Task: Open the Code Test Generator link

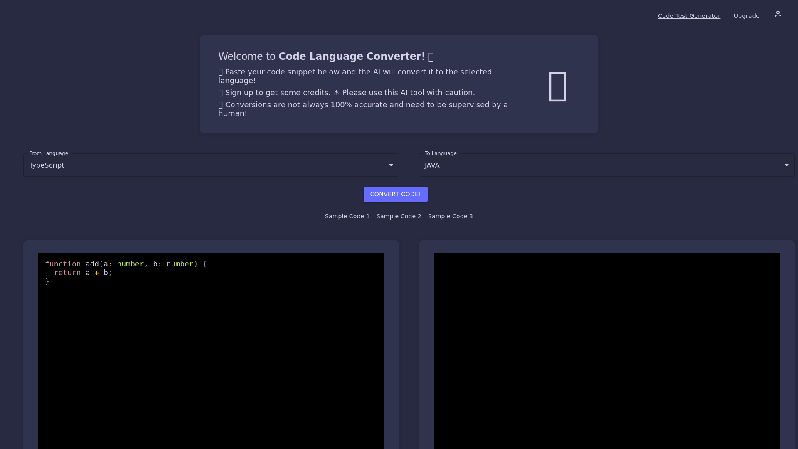Action: point(689,16)
